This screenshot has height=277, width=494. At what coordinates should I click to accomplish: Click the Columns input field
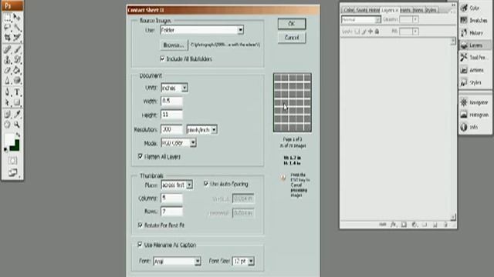coord(171,199)
